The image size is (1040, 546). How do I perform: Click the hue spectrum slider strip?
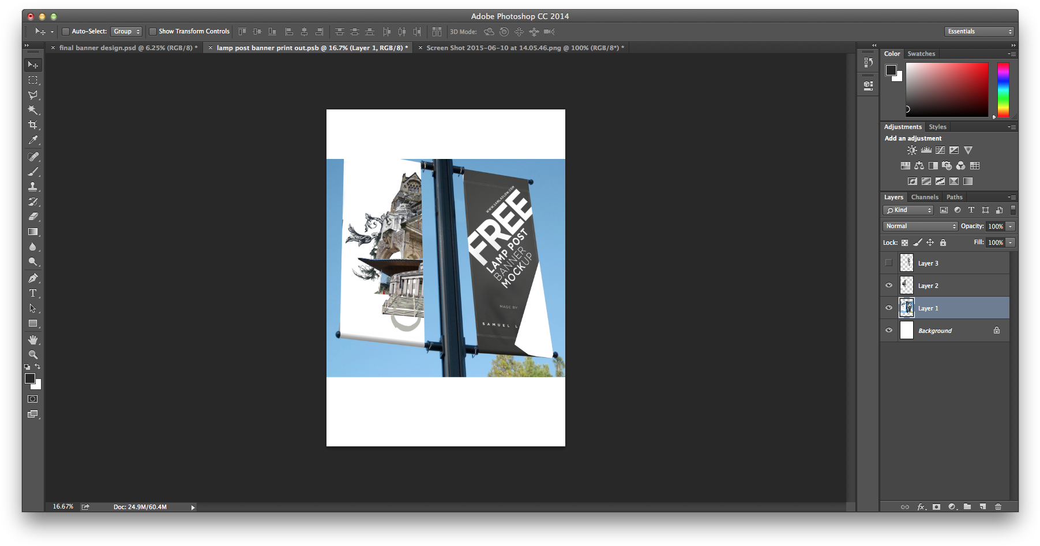[1003, 90]
